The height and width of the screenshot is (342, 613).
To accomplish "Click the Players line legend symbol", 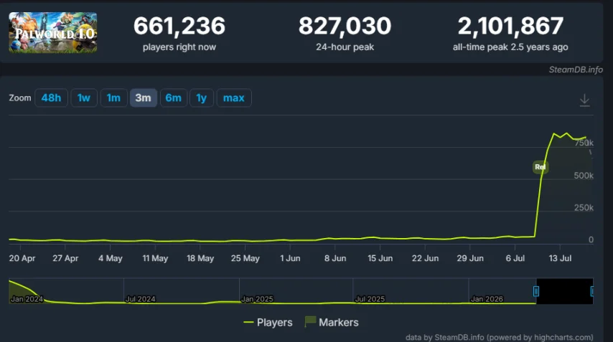I will pyautogui.click(x=248, y=323).
